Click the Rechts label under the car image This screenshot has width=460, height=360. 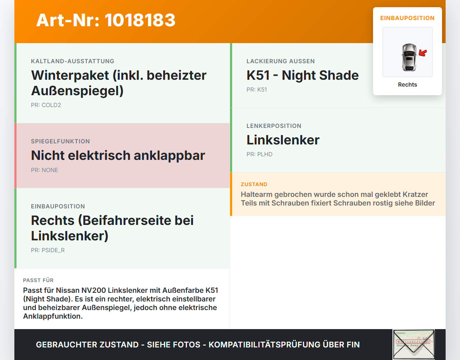[407, 84]
